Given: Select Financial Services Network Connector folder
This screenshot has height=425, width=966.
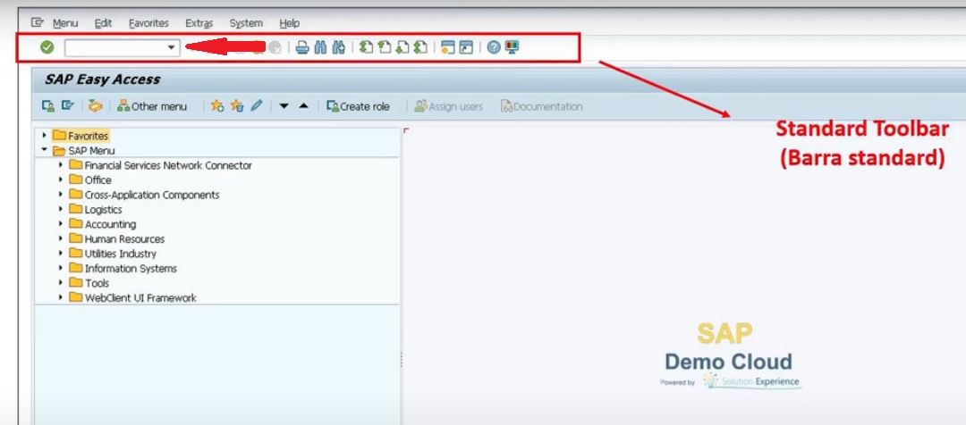Looking at the screenshot, I should tap(168, 165).
